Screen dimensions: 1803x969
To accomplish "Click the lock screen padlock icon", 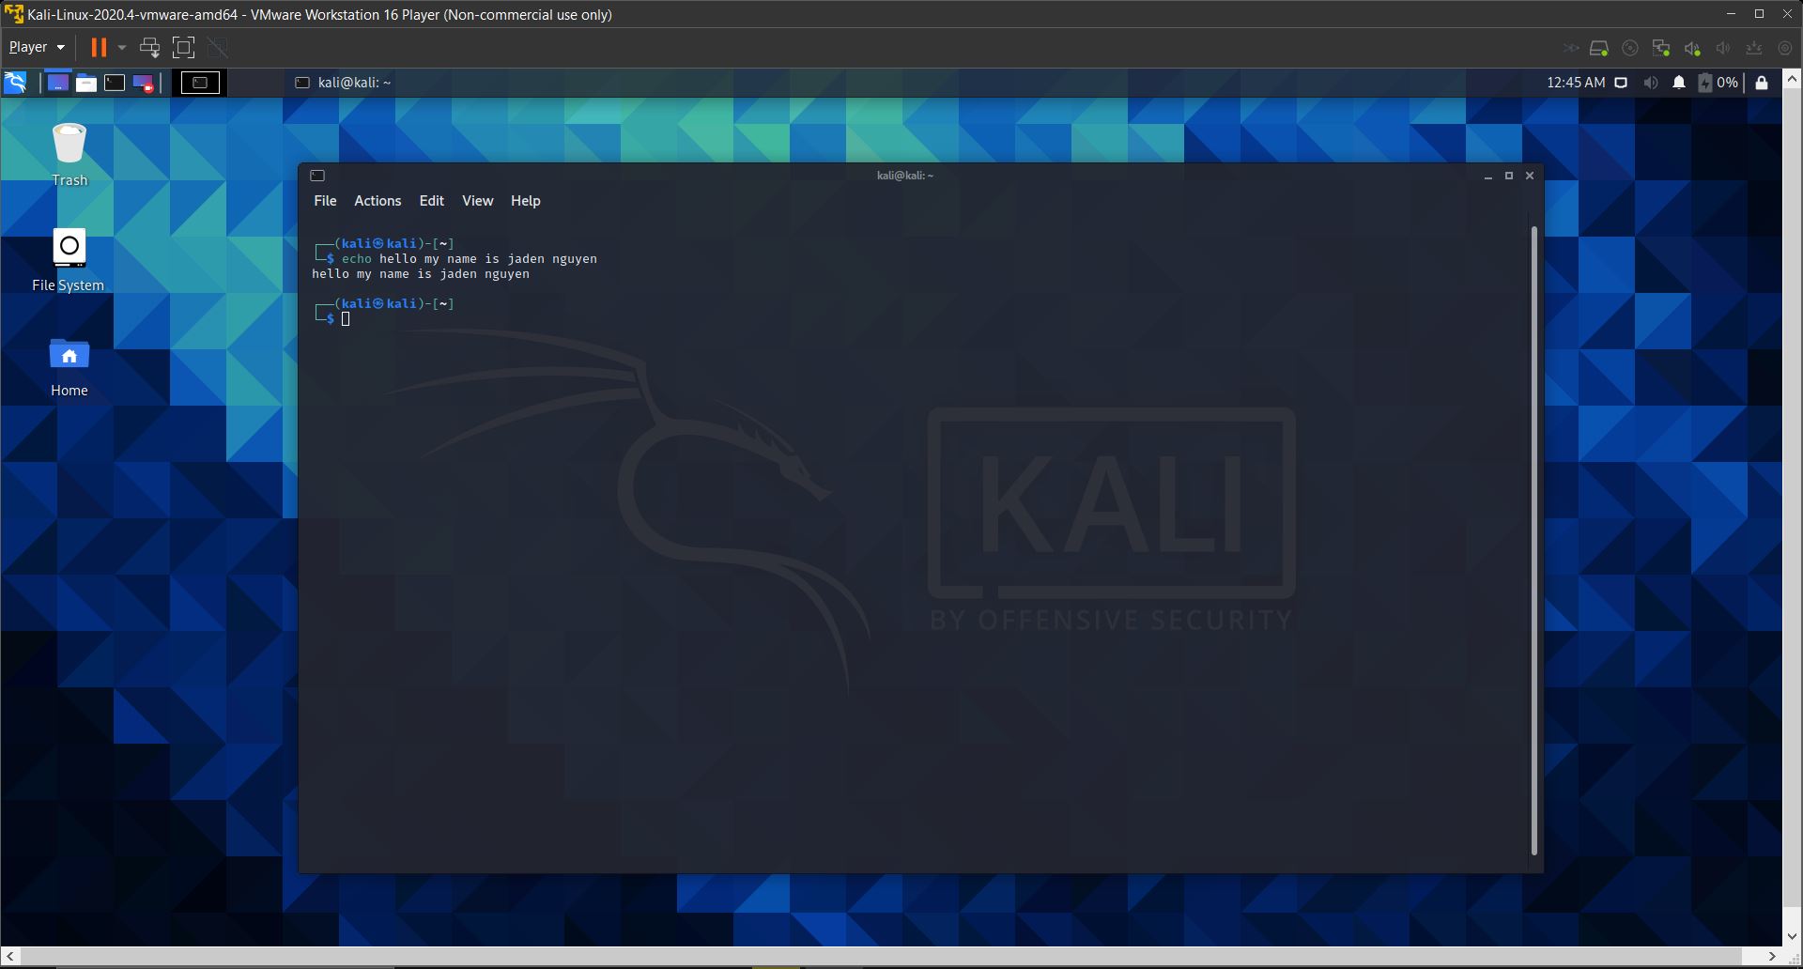I will (1762, 83).
